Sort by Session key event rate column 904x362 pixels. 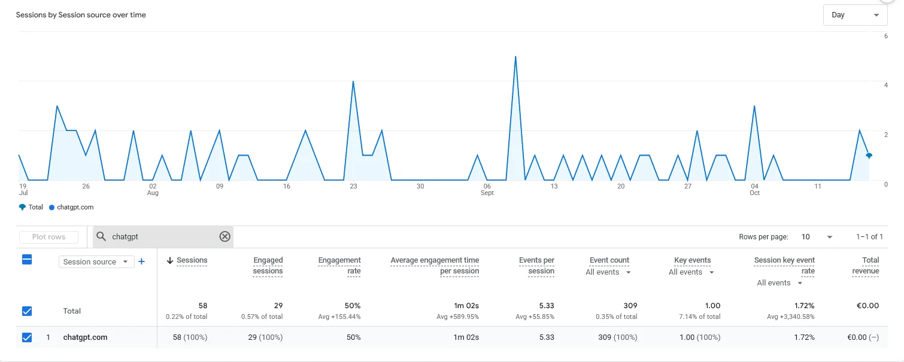[784, 266]
